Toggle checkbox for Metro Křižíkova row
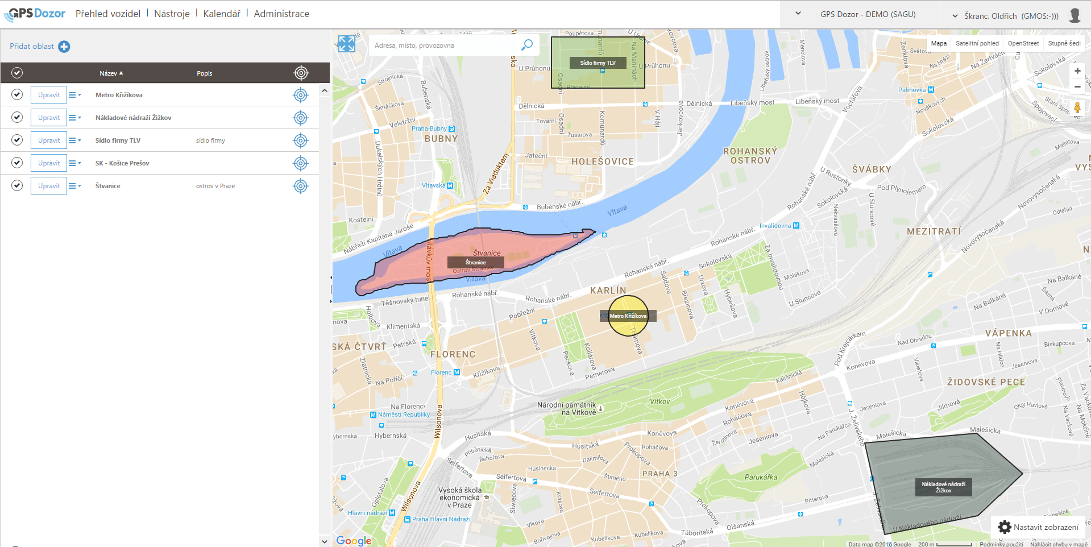1091x547 pixels. (17, 94)
